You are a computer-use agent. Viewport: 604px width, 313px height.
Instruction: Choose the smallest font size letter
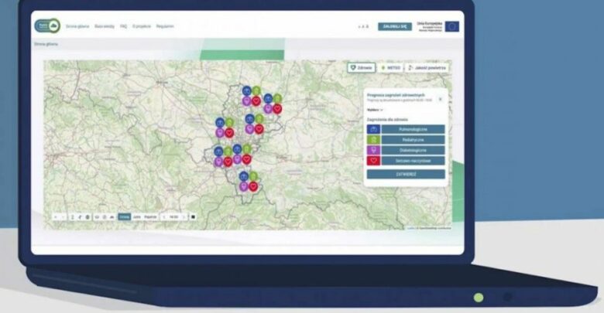(359, 27)
